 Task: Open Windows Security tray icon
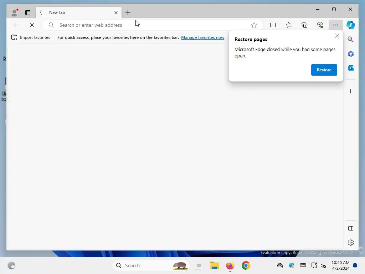pyautogui.click(x=292, y=265)
